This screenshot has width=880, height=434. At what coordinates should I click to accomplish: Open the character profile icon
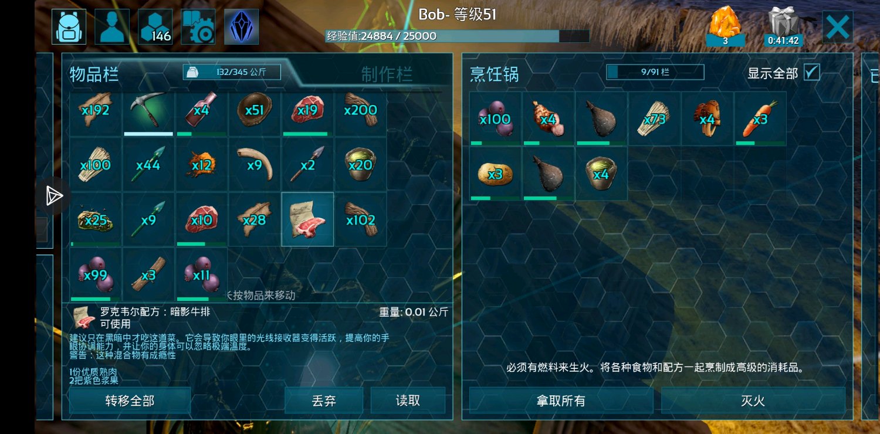pyautogui.click(x=112, y=27)
